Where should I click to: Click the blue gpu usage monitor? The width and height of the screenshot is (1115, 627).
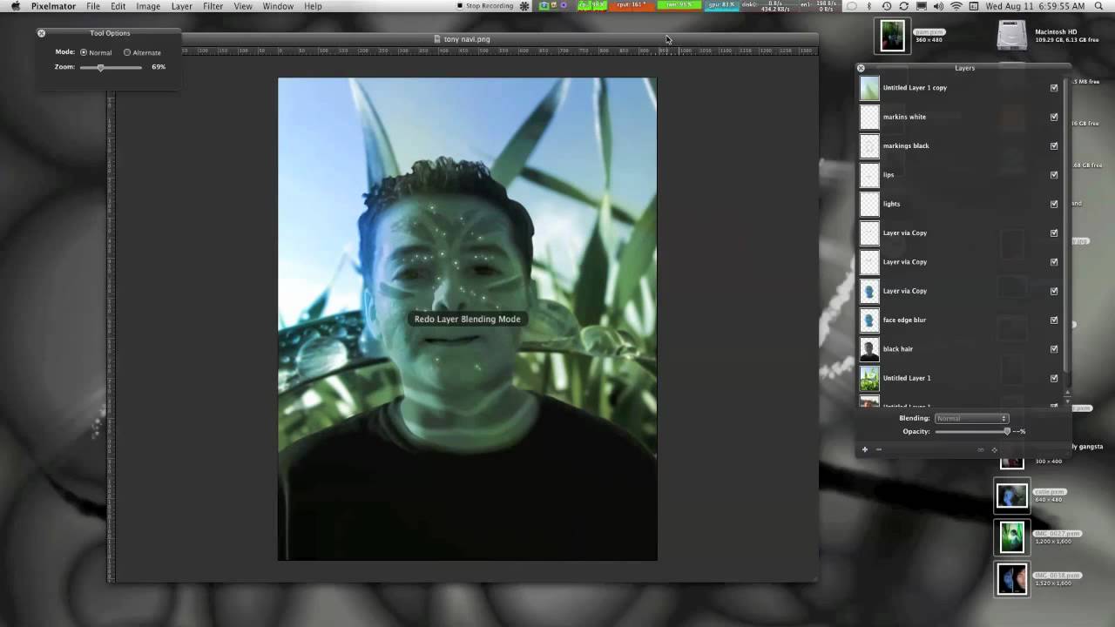pos(720,5)
